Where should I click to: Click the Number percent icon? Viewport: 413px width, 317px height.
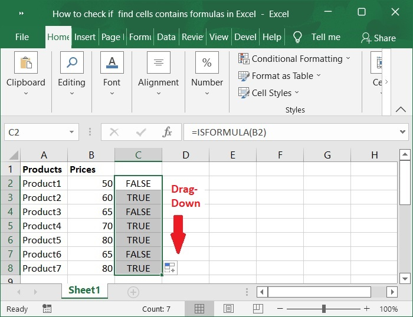tap(207, 63)
